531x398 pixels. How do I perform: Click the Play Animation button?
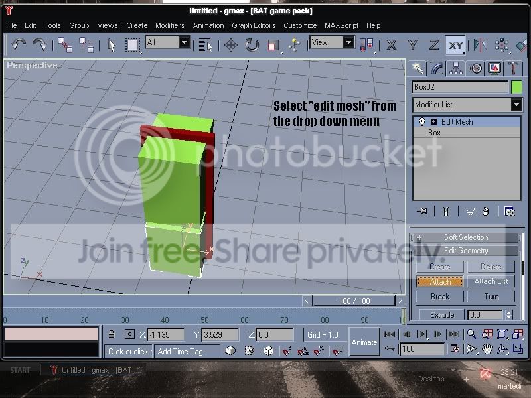click(x=422, y=334)
